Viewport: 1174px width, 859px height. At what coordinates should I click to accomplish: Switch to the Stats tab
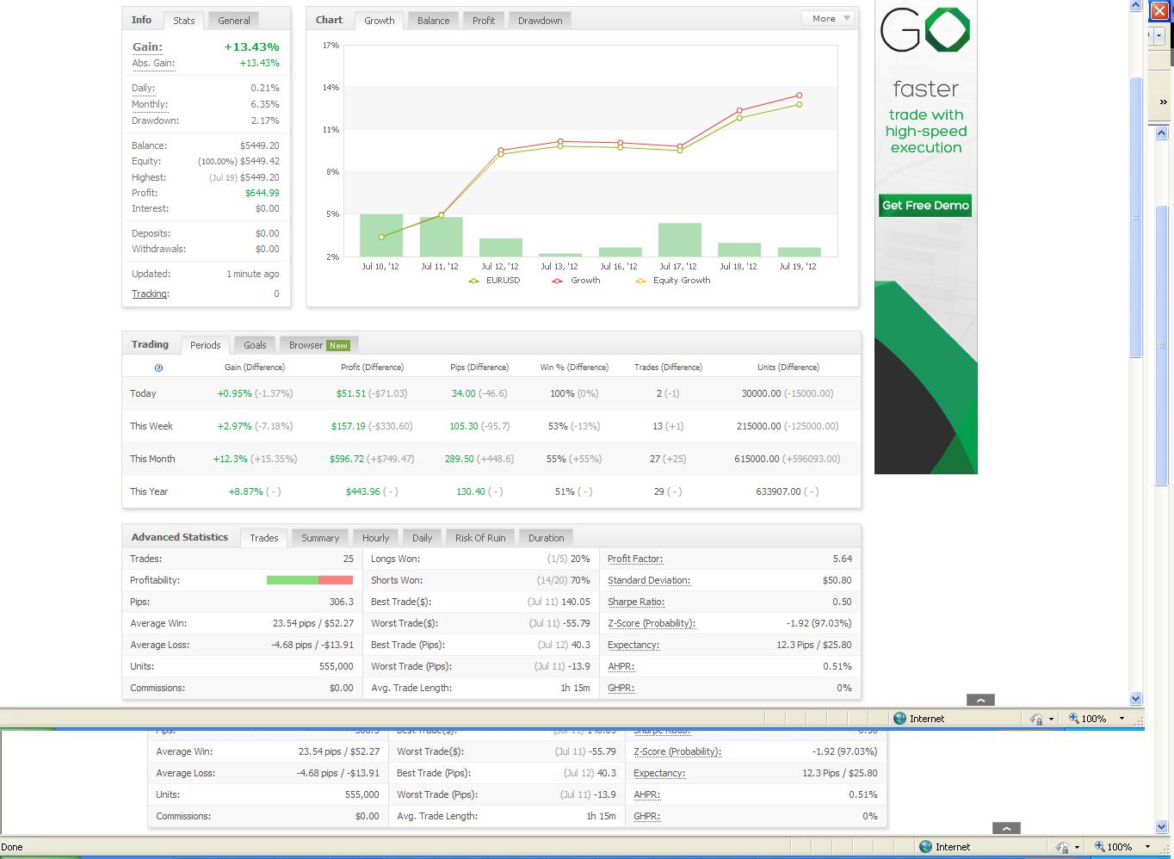pyautogui.click(x=183, y=21)
